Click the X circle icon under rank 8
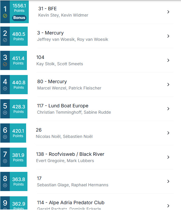The width and height of the screenshot is (181, 210). click(x=5, y=185)
